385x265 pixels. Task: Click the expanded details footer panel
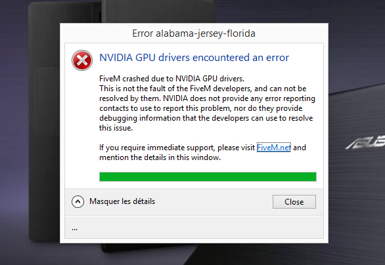pos(194,227)
